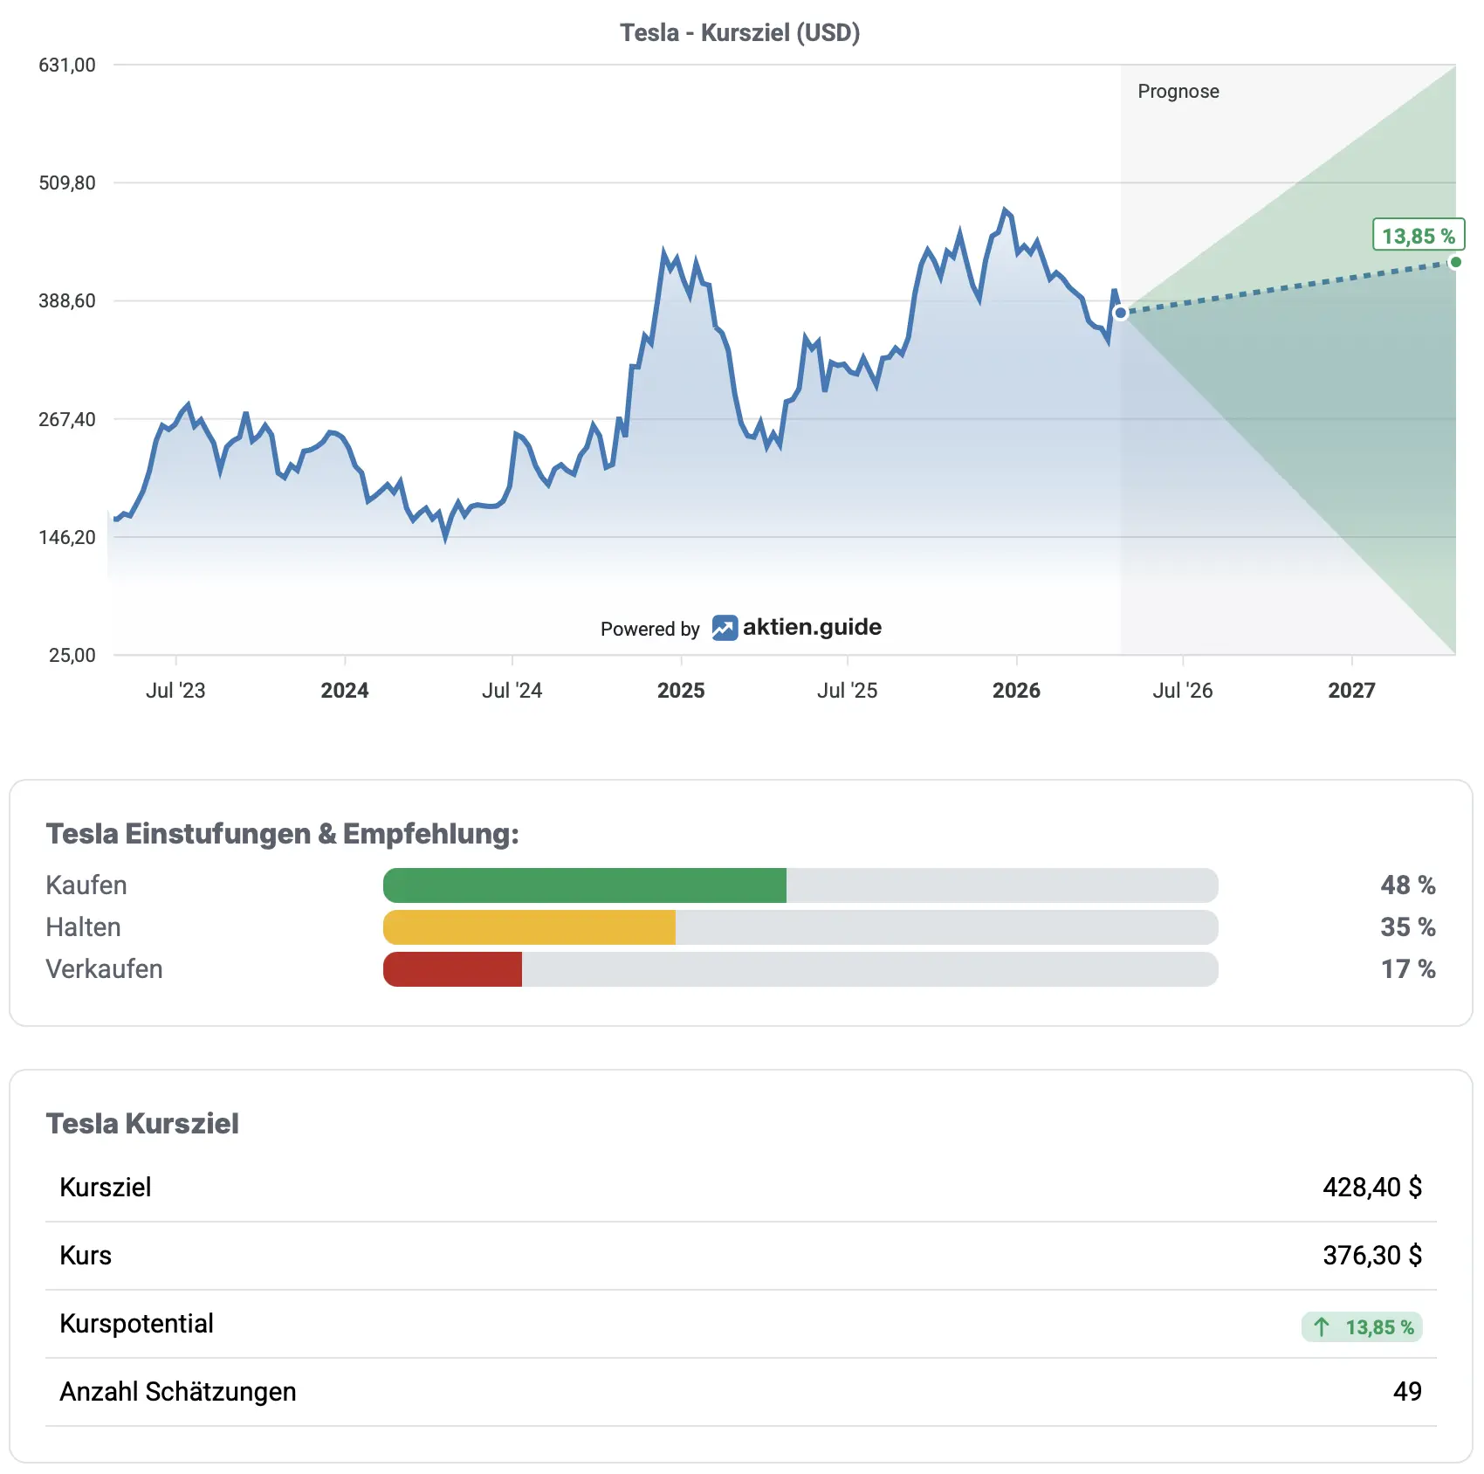This screenshot has width=1484, height=1474.
Task: Select the Kursziel value 428,40 $
Action: click(1371, 1188)
